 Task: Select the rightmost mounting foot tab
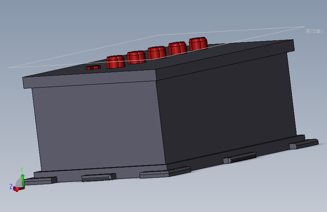304,144
